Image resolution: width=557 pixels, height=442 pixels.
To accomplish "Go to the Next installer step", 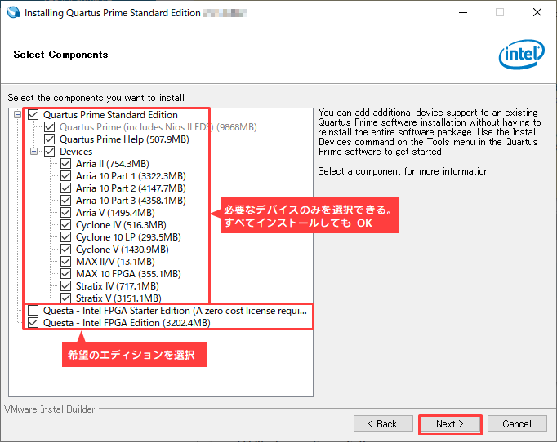I will click(x=450, y=424).
